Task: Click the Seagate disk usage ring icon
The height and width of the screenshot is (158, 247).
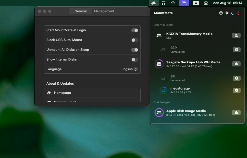Action: point(159,64)
